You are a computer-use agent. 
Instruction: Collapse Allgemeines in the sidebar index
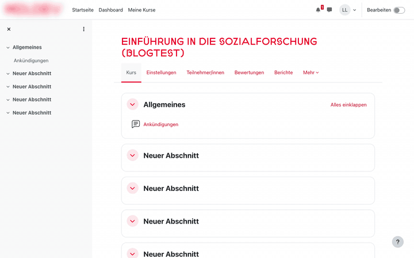tap(8, 48)
